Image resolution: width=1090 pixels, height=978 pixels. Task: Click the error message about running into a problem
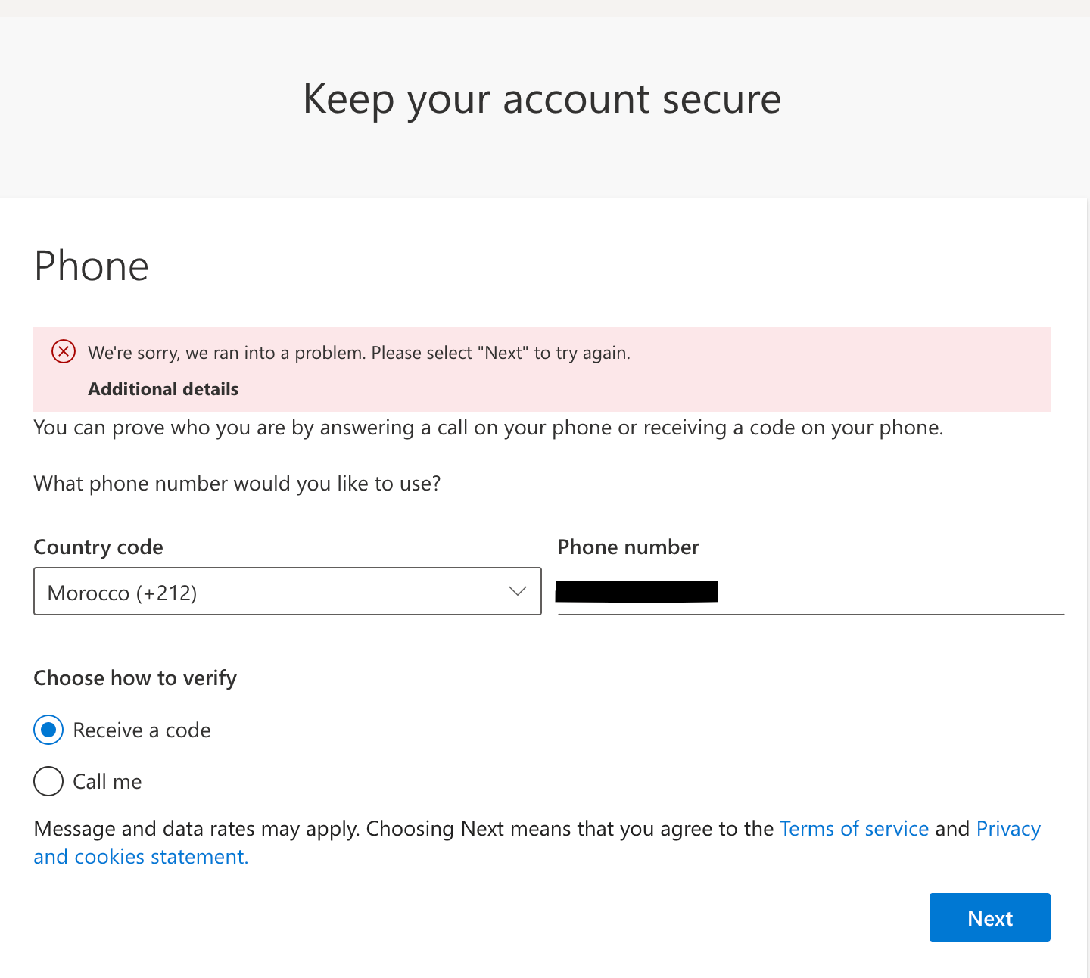pos(359,353)
